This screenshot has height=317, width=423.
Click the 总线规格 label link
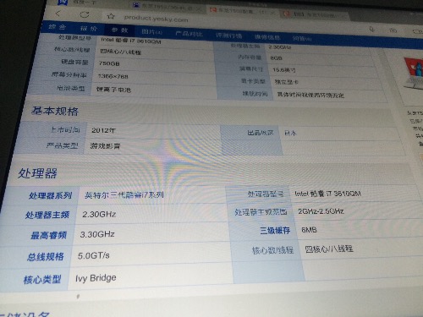click(46, 257)
